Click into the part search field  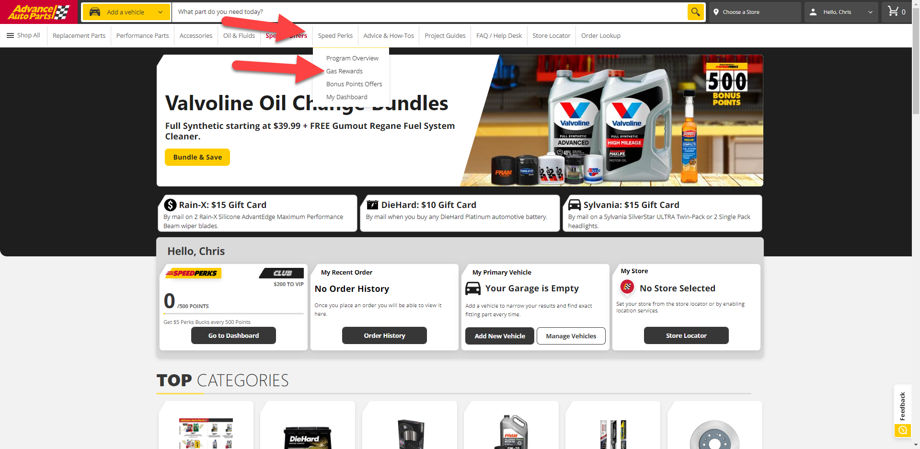click(x=431, y=12)
